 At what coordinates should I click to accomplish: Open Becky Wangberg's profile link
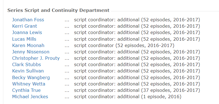(31, 77)
